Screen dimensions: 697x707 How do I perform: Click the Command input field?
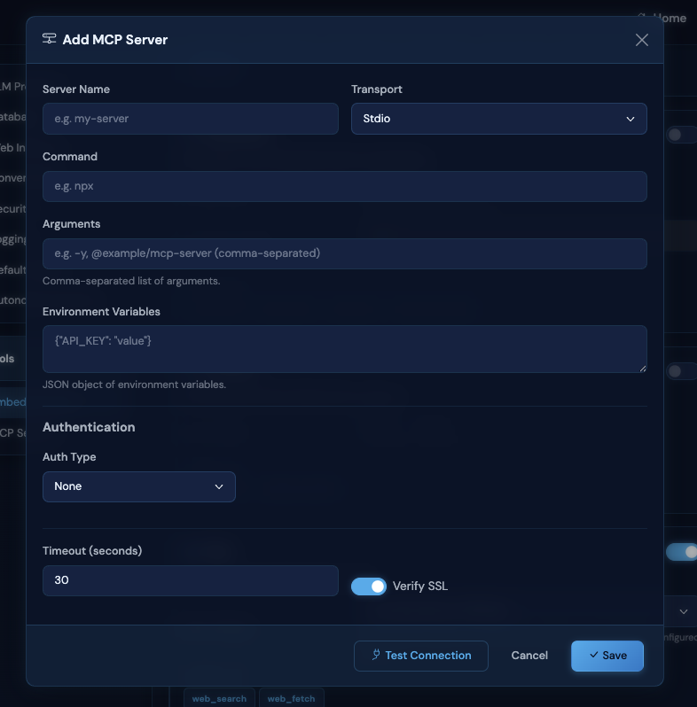pyautogui.click(x=344, y=186)
